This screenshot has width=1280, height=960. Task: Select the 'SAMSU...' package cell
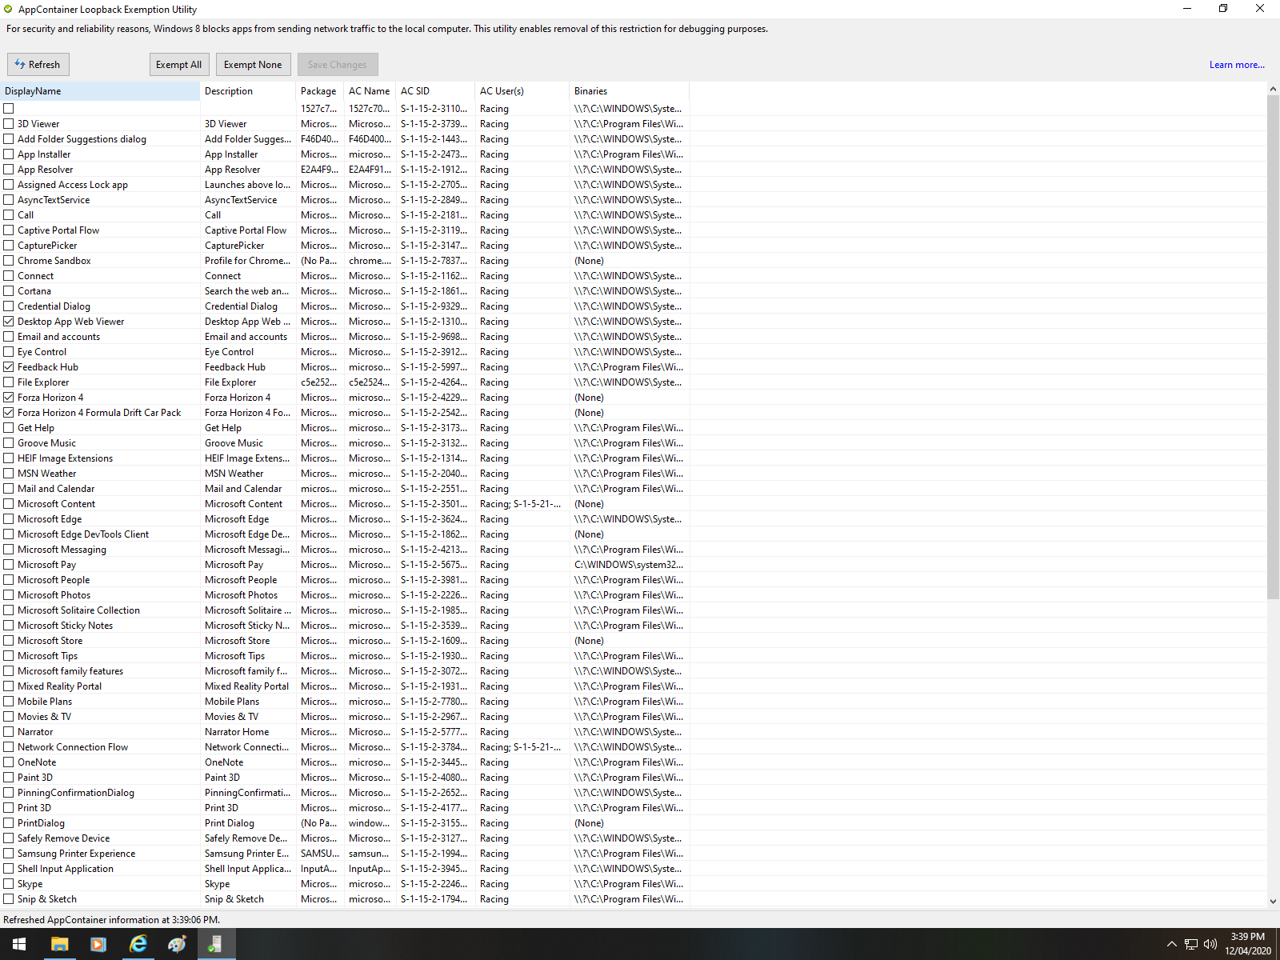coord(319,854)
